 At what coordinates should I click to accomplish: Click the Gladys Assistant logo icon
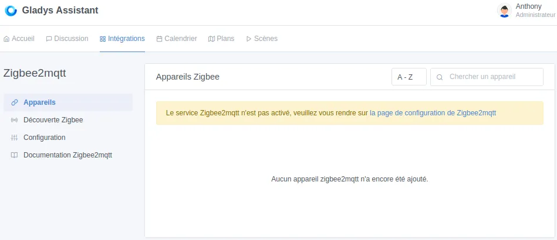pyautogui.click(x=11, y=11)
